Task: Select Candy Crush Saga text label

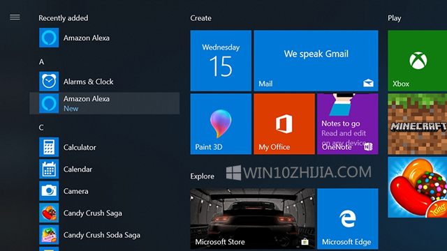Action: 93,213
